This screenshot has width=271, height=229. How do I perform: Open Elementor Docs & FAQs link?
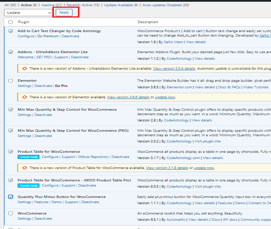pos(229,87)
